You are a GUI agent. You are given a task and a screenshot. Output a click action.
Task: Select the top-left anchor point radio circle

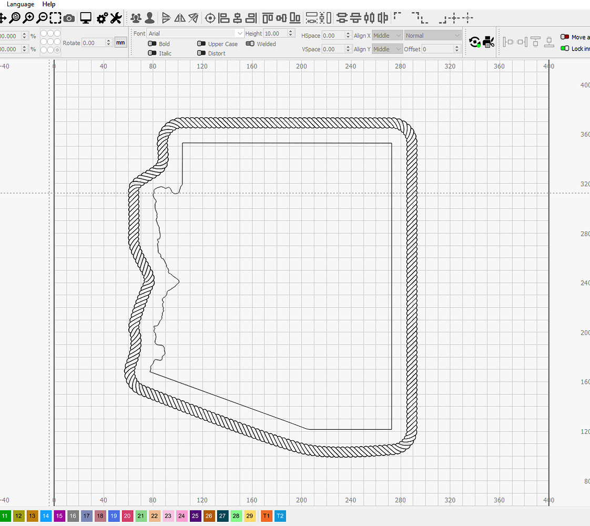pos(44,34)
